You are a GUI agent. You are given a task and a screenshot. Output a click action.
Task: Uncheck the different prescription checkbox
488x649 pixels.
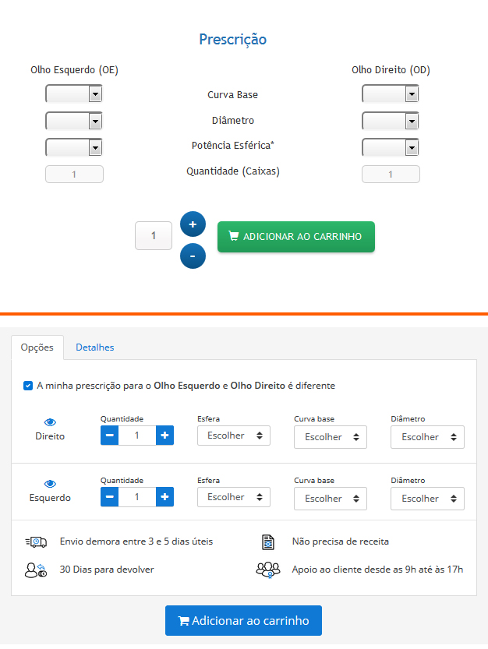click(x=28, y=385)
